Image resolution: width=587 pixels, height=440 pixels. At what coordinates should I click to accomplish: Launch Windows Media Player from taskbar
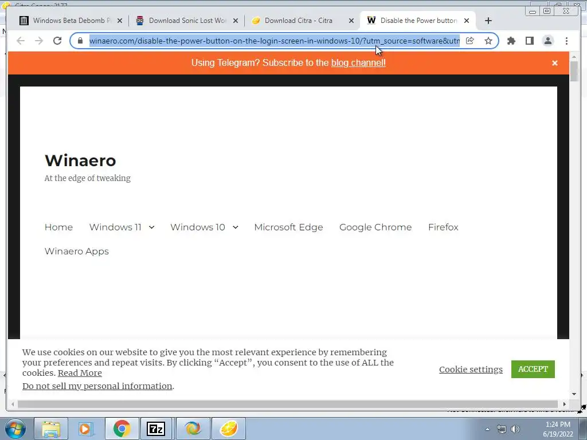click(x=86, y=429)
